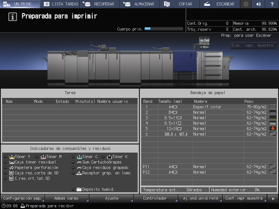Select the Tóner K indicator circle
The width and height of the screenshot is (279, 209).
pyautogui.click(x=103, y=157)
